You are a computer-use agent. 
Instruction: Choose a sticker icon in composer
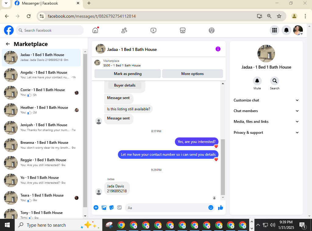[112, 208]
